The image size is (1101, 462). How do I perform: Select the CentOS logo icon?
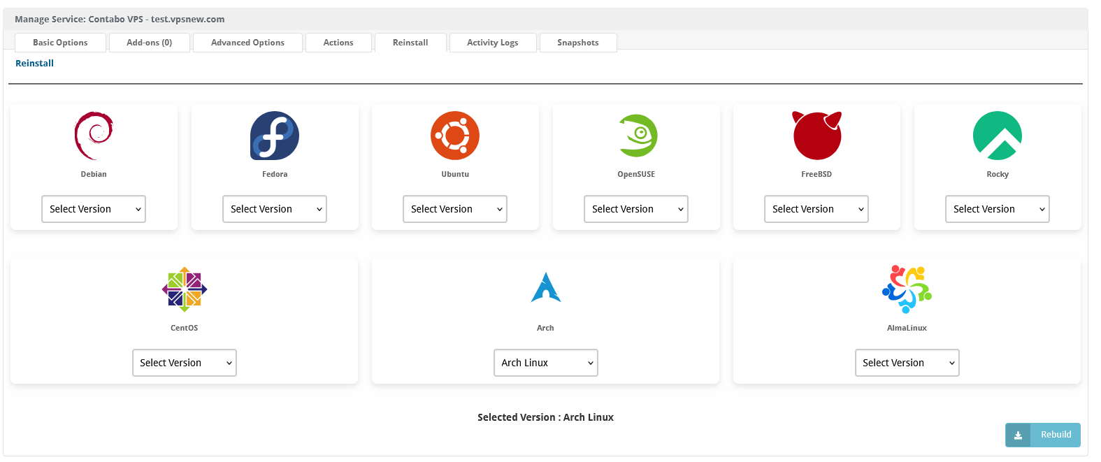point(185,289)
